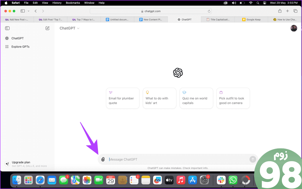Open App Store from the Dock

pos(193,180)
